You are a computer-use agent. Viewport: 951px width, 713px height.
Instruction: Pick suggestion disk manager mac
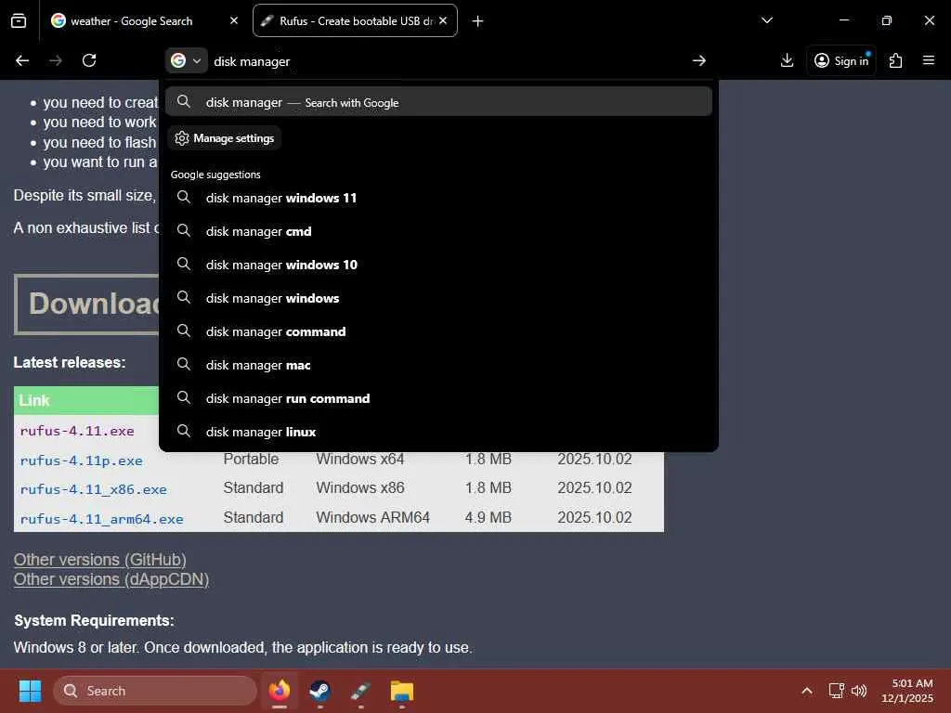[438, 364]
